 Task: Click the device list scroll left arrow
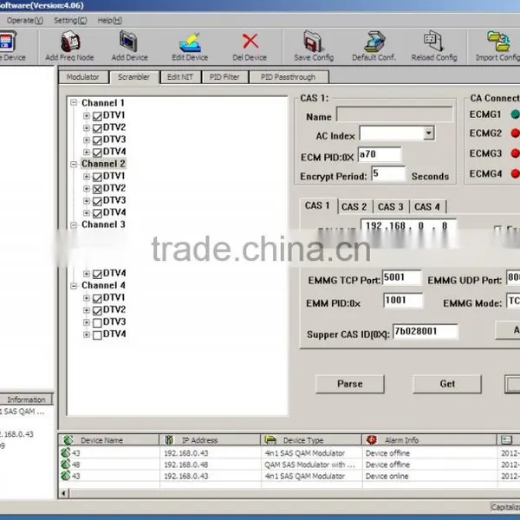[x=63, y=493]
